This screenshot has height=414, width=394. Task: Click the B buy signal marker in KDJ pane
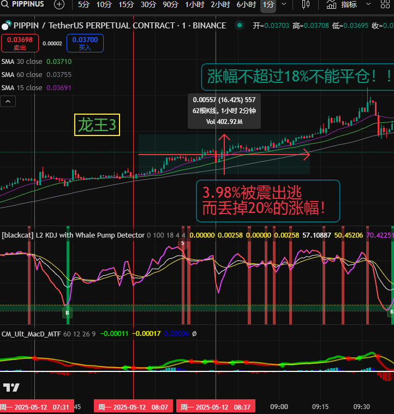pos(67,312)
